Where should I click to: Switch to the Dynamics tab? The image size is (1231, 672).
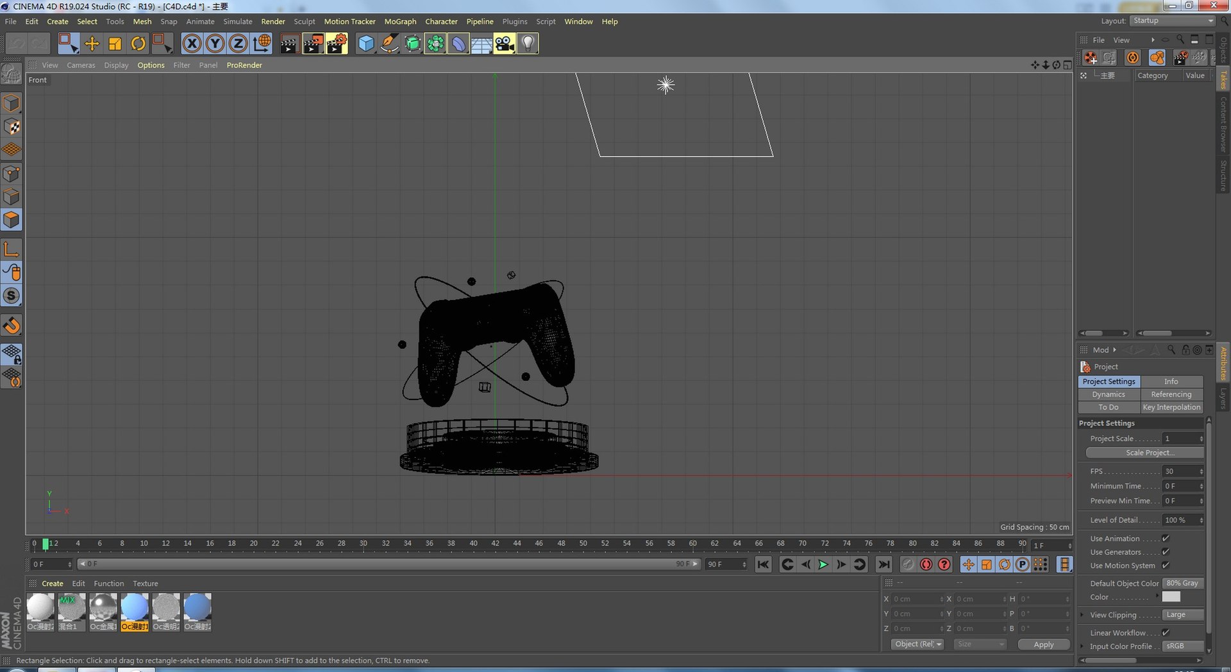click(1109, 394)
